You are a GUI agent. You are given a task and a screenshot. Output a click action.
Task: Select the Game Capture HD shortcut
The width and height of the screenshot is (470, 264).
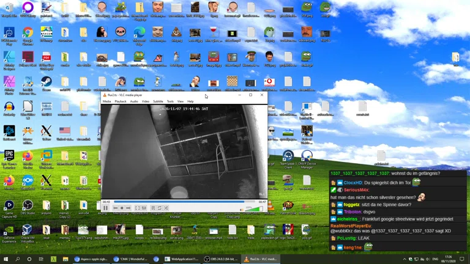click(9, 209)
